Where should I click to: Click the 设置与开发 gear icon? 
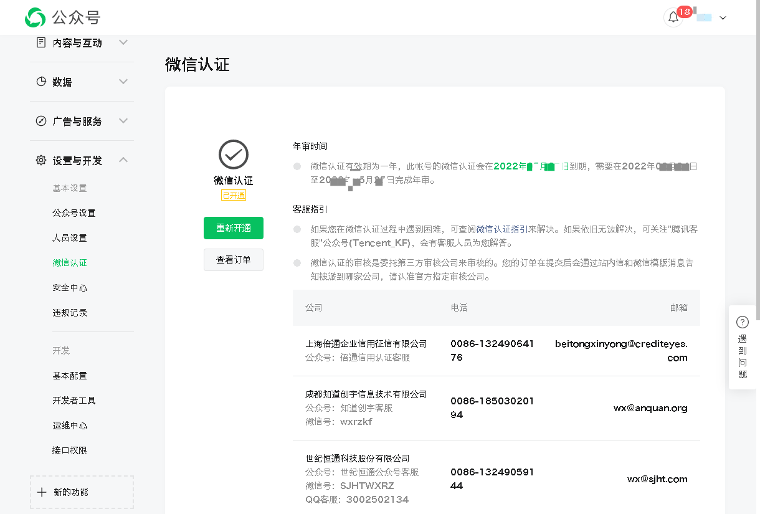(x=41, y=160)
